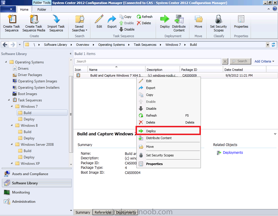This screenshot has width=278, height=216.
Task: Open the Add Criteria dropdown
Action: point(264,61)
